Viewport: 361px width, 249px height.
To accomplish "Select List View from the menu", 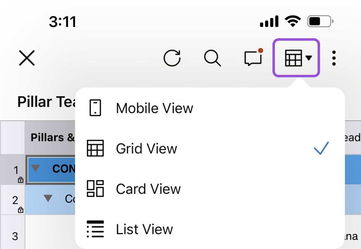I will coord(144,229).
